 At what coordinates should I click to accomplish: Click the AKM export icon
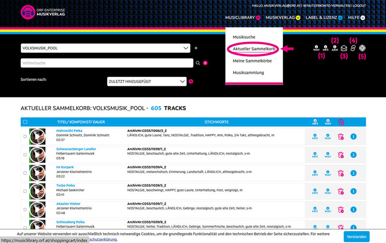[335, 48]
